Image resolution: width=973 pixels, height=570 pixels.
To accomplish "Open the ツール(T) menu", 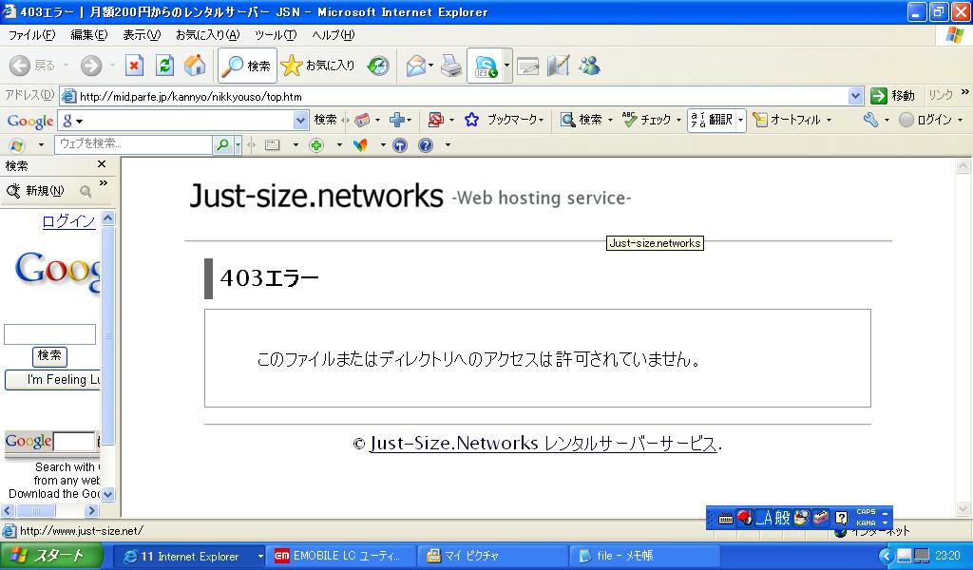I will click(276, 35).
